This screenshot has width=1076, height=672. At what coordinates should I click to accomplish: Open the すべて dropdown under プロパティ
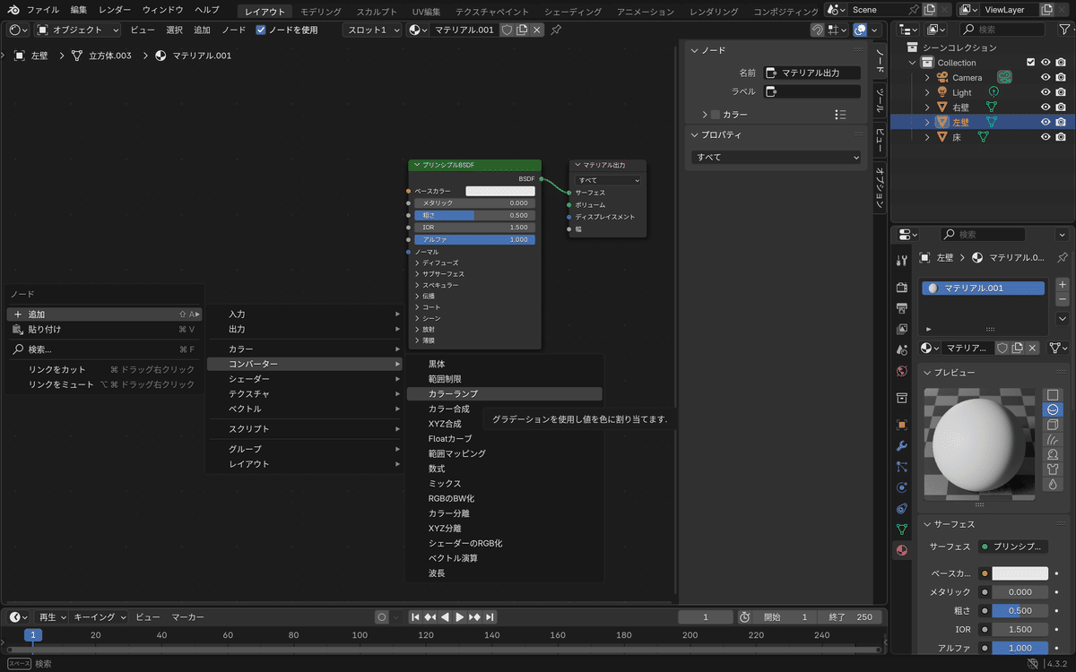click(x=777, y=157)
